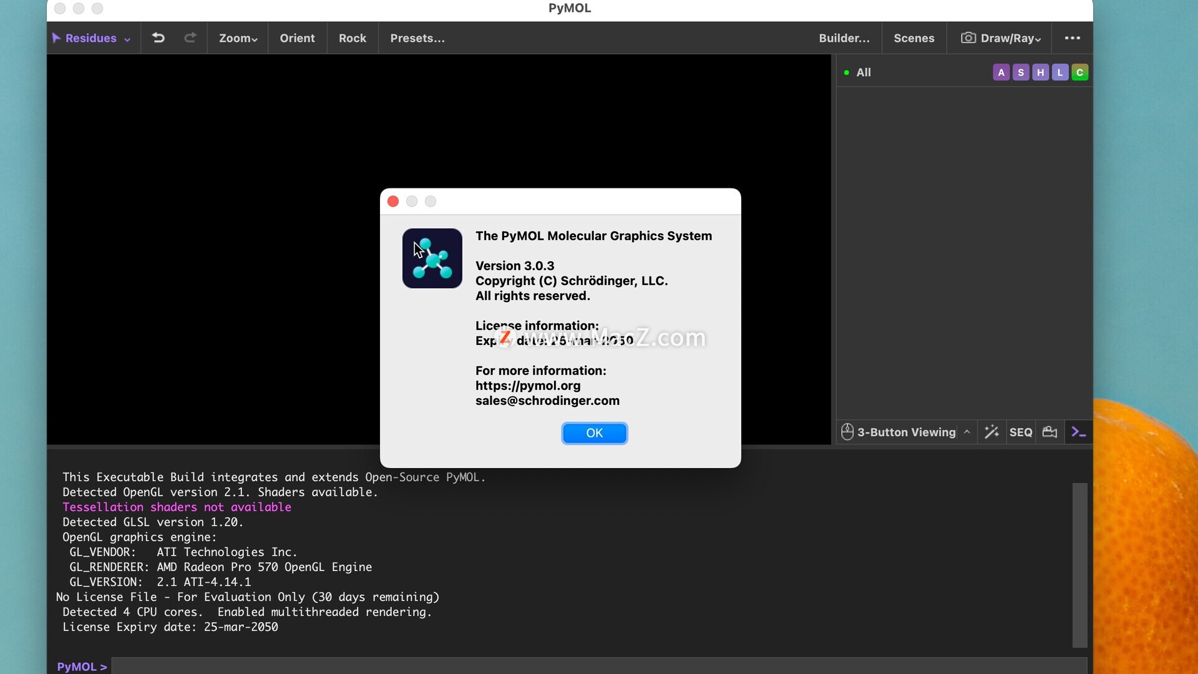Click the 'Detected GLSL version 1.20.' line
The image size is (1198, 674).
[153, 522]
